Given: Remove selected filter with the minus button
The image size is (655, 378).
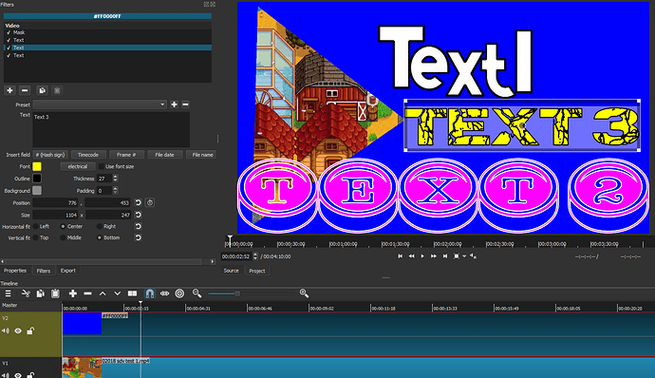Looking at the screenshot, I should (25, 90).
